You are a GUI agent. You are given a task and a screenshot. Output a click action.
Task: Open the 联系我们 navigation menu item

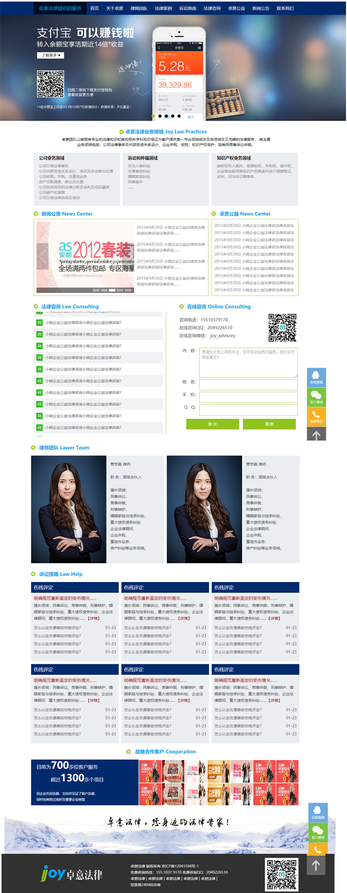[285, 8]
